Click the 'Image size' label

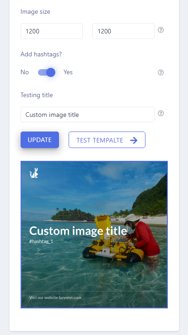(x=35, y=11)
